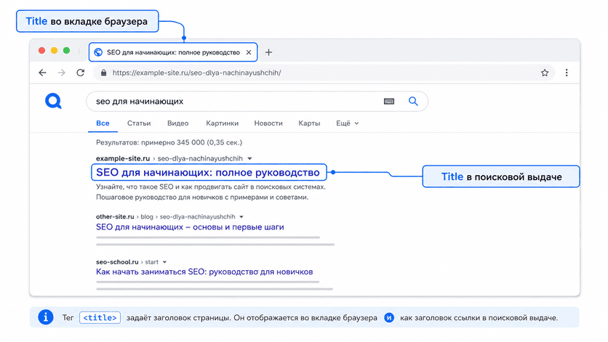This screenshot has width=608, height=342.
Task: Expand arrow next to example-site.ru breadcrumb
Action: tap(249, 158)
